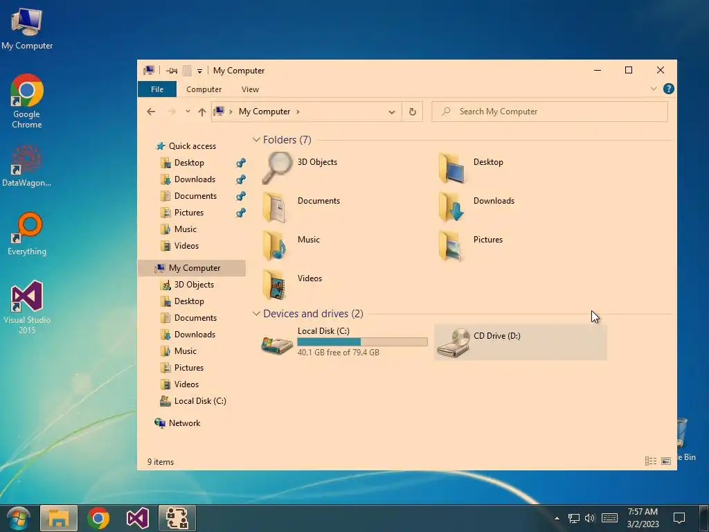The width and height of the screenshot is (709, 532).
Task: Open Visual Studio from the taskbar
Action: click(x=138, y=518)
